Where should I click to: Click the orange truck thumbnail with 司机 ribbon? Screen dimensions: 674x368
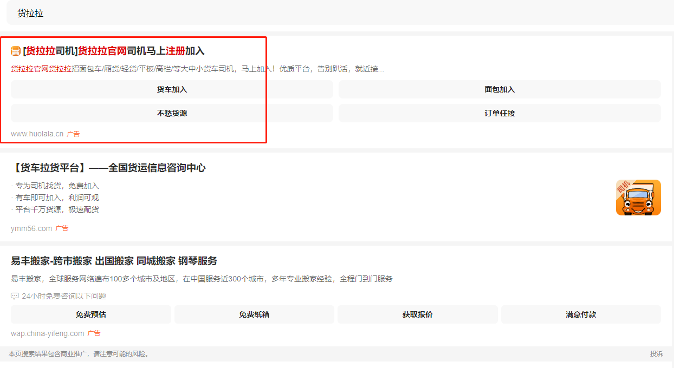click(x=638, y=198)
